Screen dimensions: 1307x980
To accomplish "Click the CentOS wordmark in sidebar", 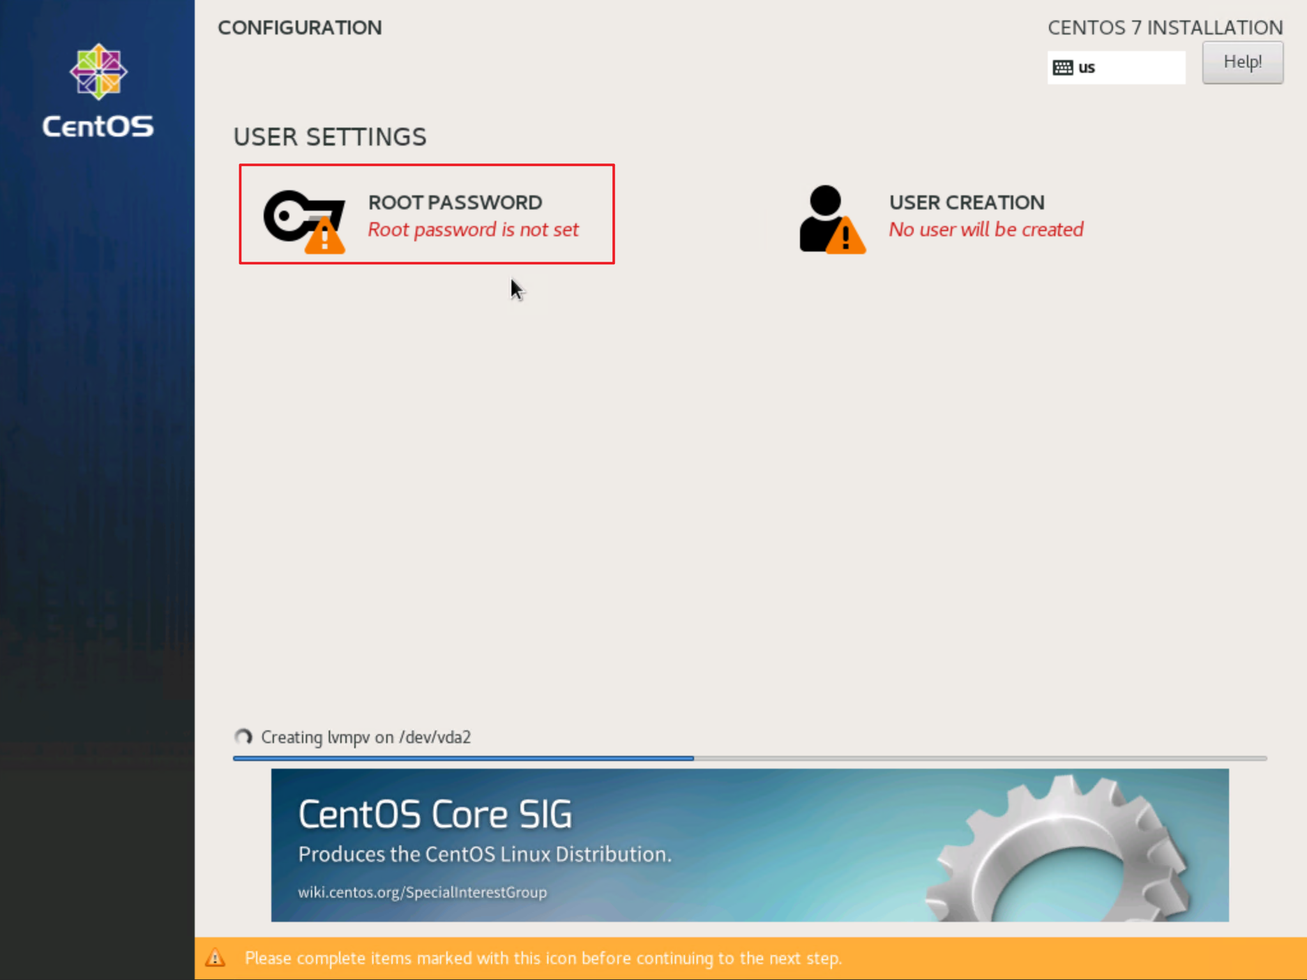I will [x=98, y=126].
